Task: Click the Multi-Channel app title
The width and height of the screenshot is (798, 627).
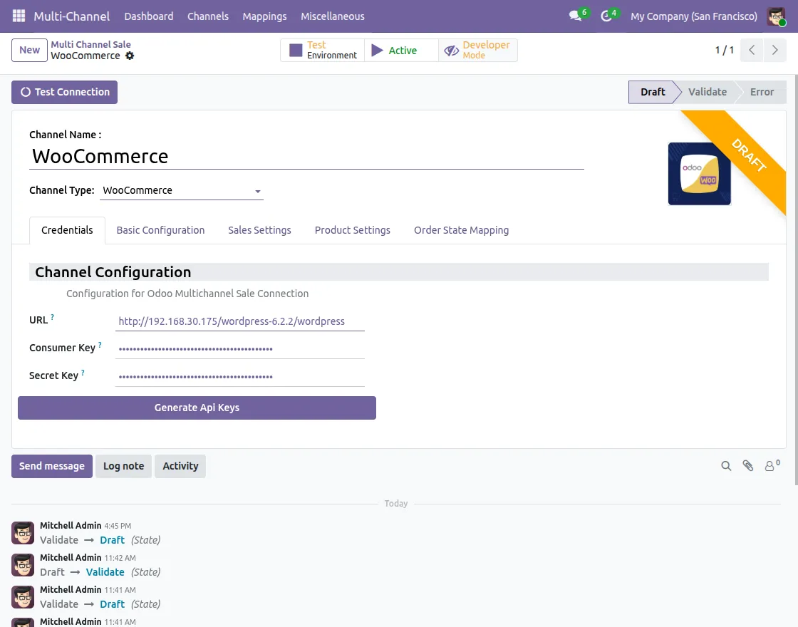Action: [x=72, y=16]
